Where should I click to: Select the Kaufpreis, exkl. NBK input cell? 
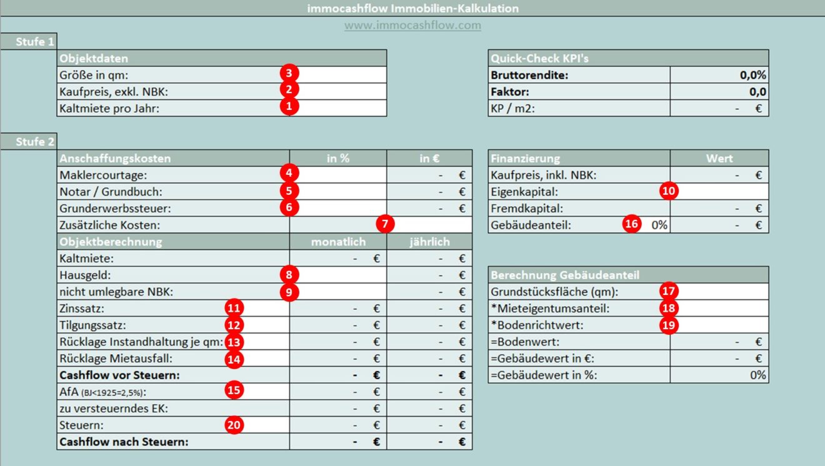point(338,91)
